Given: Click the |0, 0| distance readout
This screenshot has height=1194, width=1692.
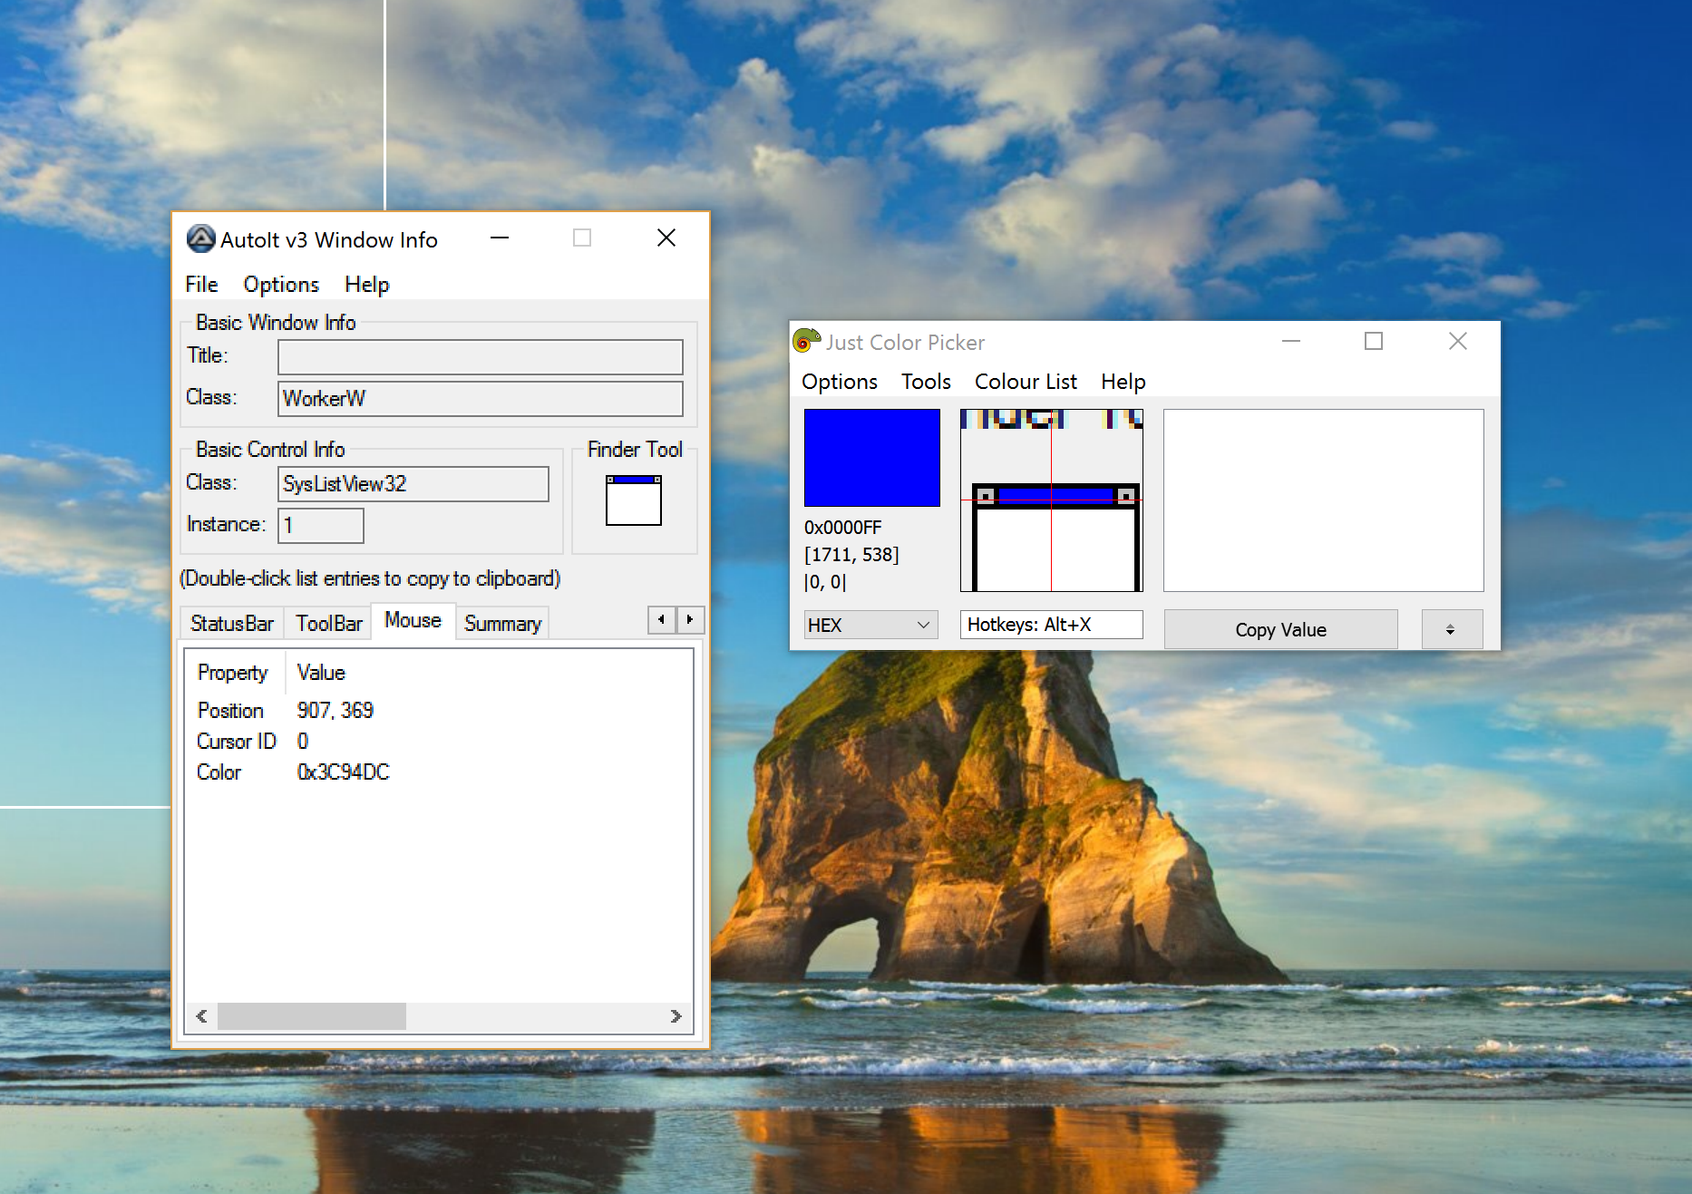Looking at the screenshot, I should pos(824,582).
